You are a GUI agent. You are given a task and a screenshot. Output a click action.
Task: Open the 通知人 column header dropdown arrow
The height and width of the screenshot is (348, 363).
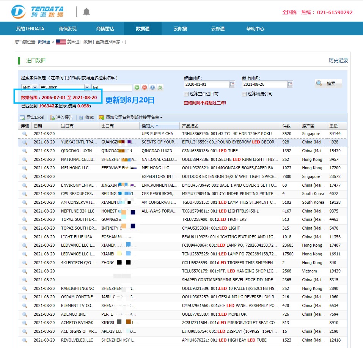(x=157, y=126)
